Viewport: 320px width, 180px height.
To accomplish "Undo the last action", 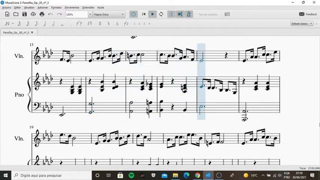I will (50, 14).
